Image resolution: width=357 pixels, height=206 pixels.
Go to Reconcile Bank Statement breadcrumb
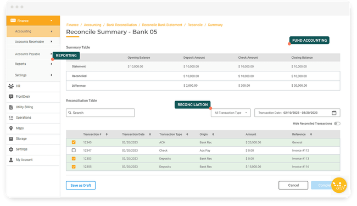tap(162, 25)
